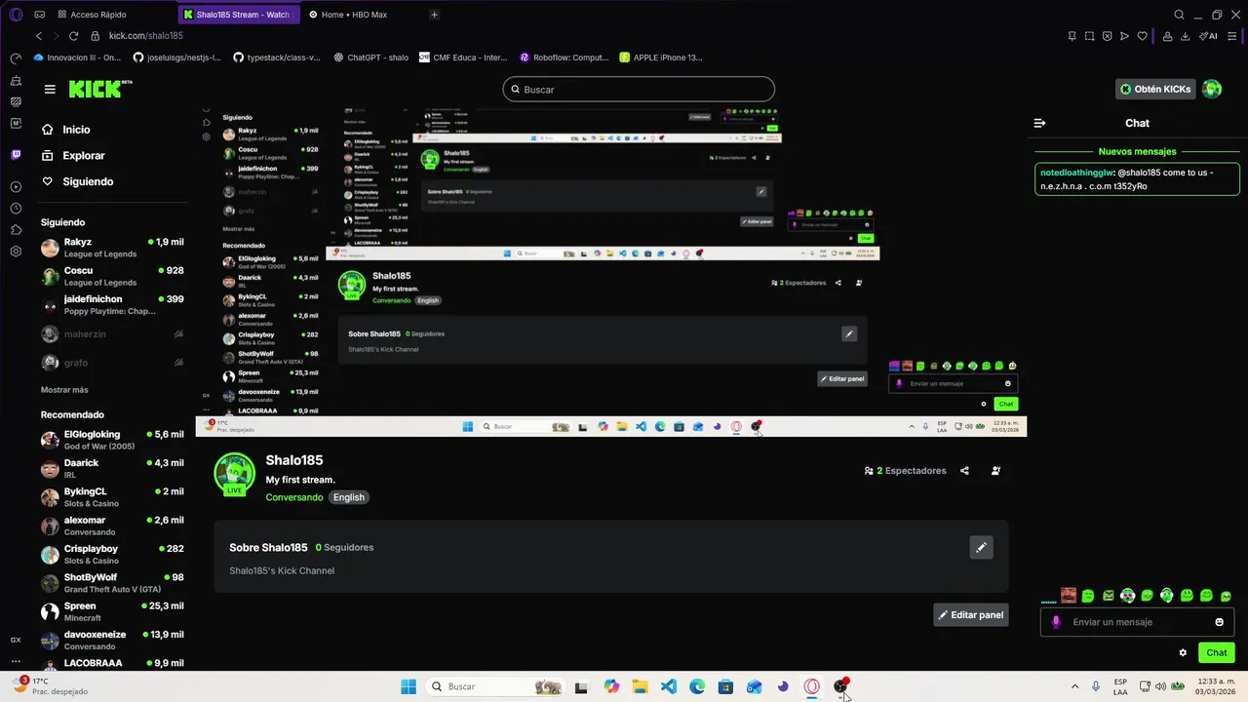Expand following list with Mostrar más
Viewport: 1248px width, 702px height.
pos(64,390)
